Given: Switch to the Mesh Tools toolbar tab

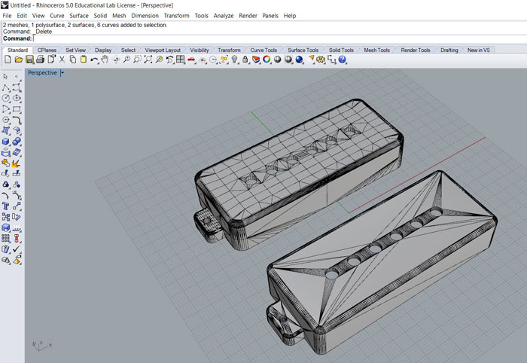Looking at the screenshot, I should coord(376,50).
